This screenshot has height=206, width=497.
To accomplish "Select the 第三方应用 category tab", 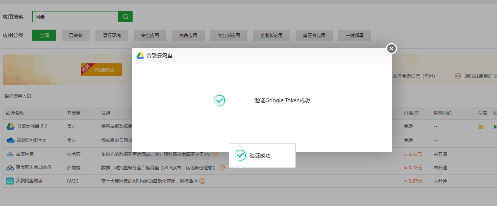I will 314,35.
